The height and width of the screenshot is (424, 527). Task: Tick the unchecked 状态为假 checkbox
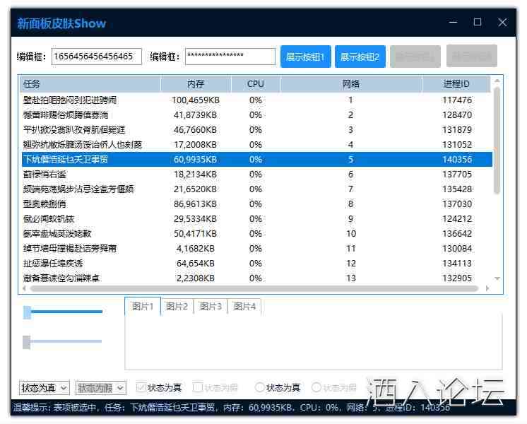coord(198,388)
